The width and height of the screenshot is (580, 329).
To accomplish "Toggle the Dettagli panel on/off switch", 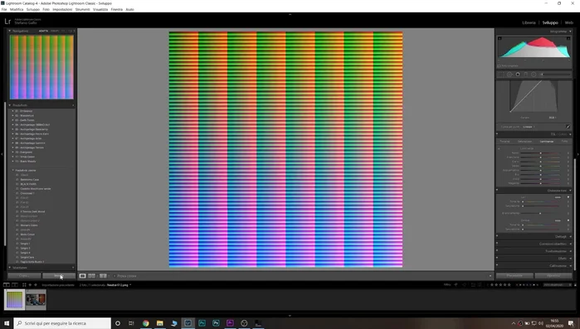I will click(497, 236).
